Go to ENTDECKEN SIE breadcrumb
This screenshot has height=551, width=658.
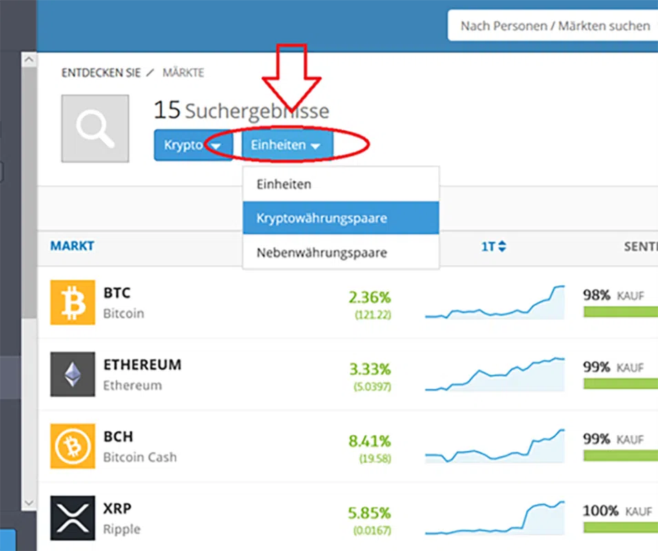101,73
